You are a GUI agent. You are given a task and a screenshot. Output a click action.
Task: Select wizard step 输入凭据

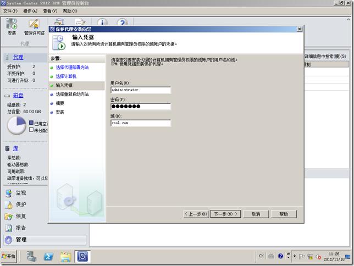pos(64,85)
